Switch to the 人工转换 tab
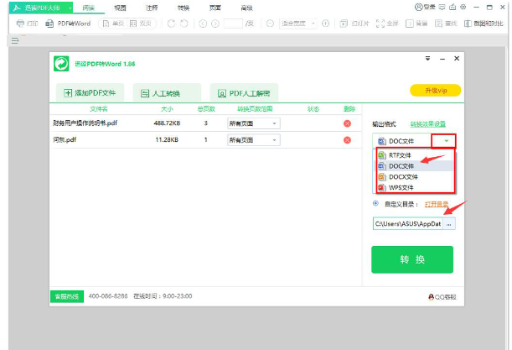 pyautogui.click(x=167, y=92)
